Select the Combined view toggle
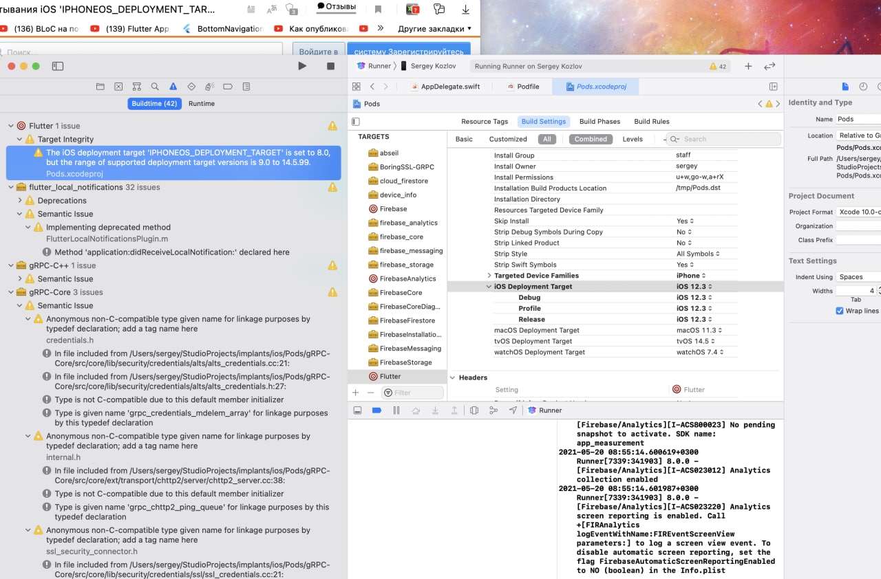Image resolution: width=881 pixels, height=579 pixels. [x=591, y=139]
